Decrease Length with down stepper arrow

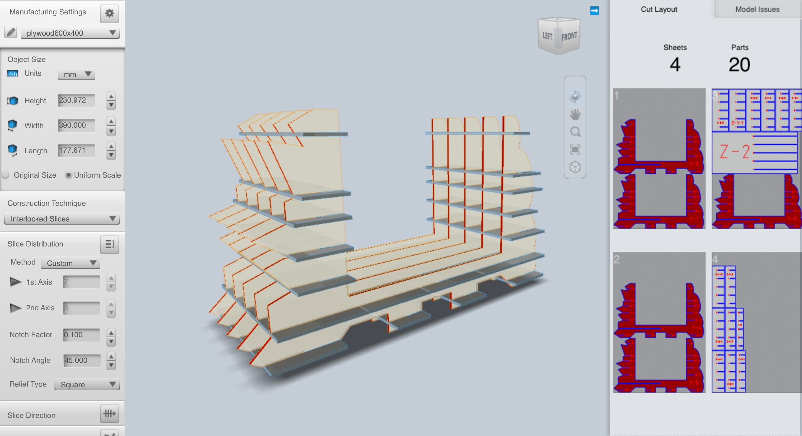[111, 155]
